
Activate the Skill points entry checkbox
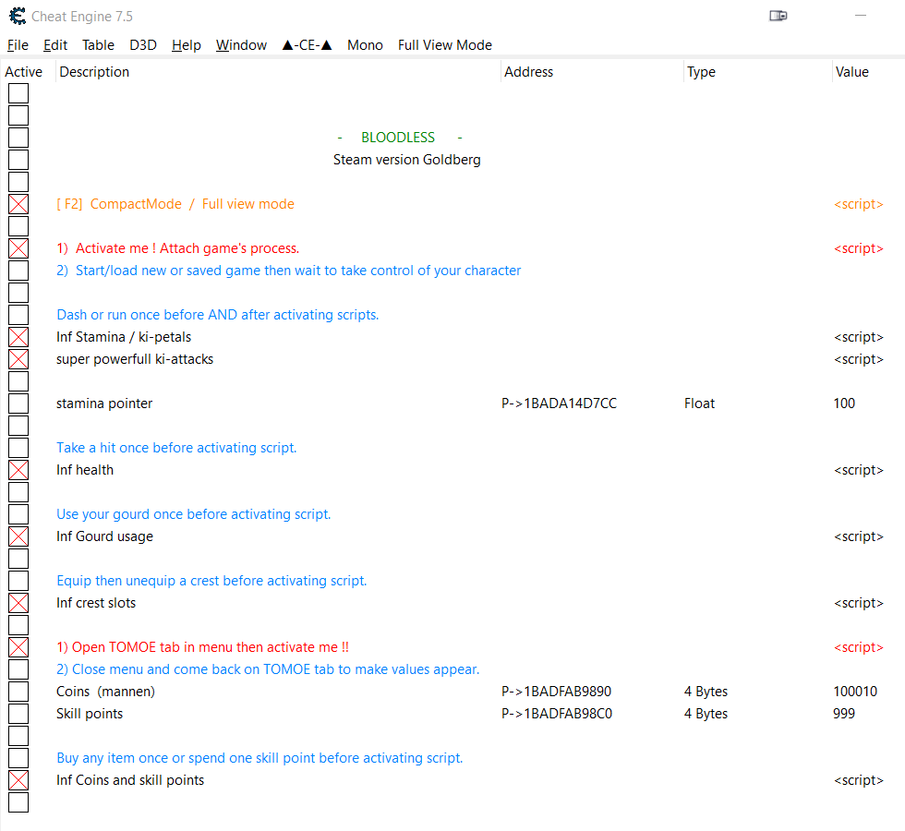click(18, 714)
